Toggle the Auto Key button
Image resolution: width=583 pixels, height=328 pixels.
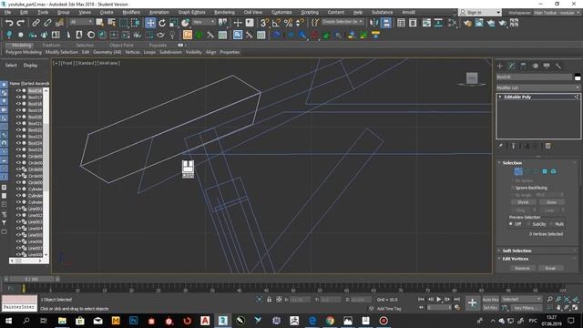(x=490, y=300)
